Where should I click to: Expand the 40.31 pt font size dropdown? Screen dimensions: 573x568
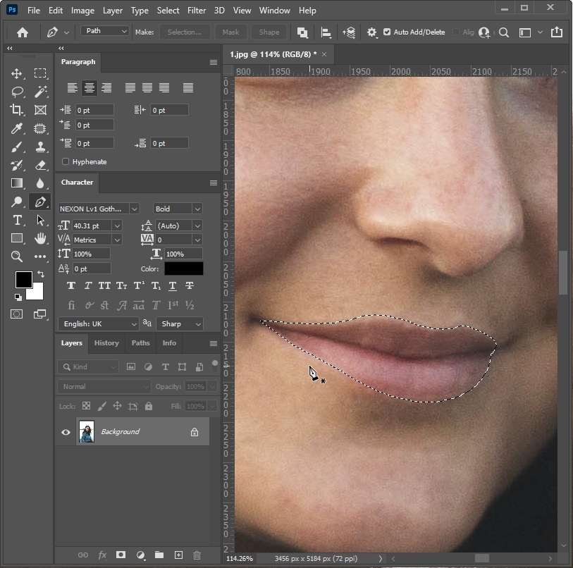pos(117,226)
